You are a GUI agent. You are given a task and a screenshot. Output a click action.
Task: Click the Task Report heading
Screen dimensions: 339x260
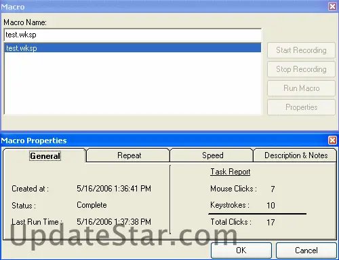pyautogui.click(x=231, y=172)
